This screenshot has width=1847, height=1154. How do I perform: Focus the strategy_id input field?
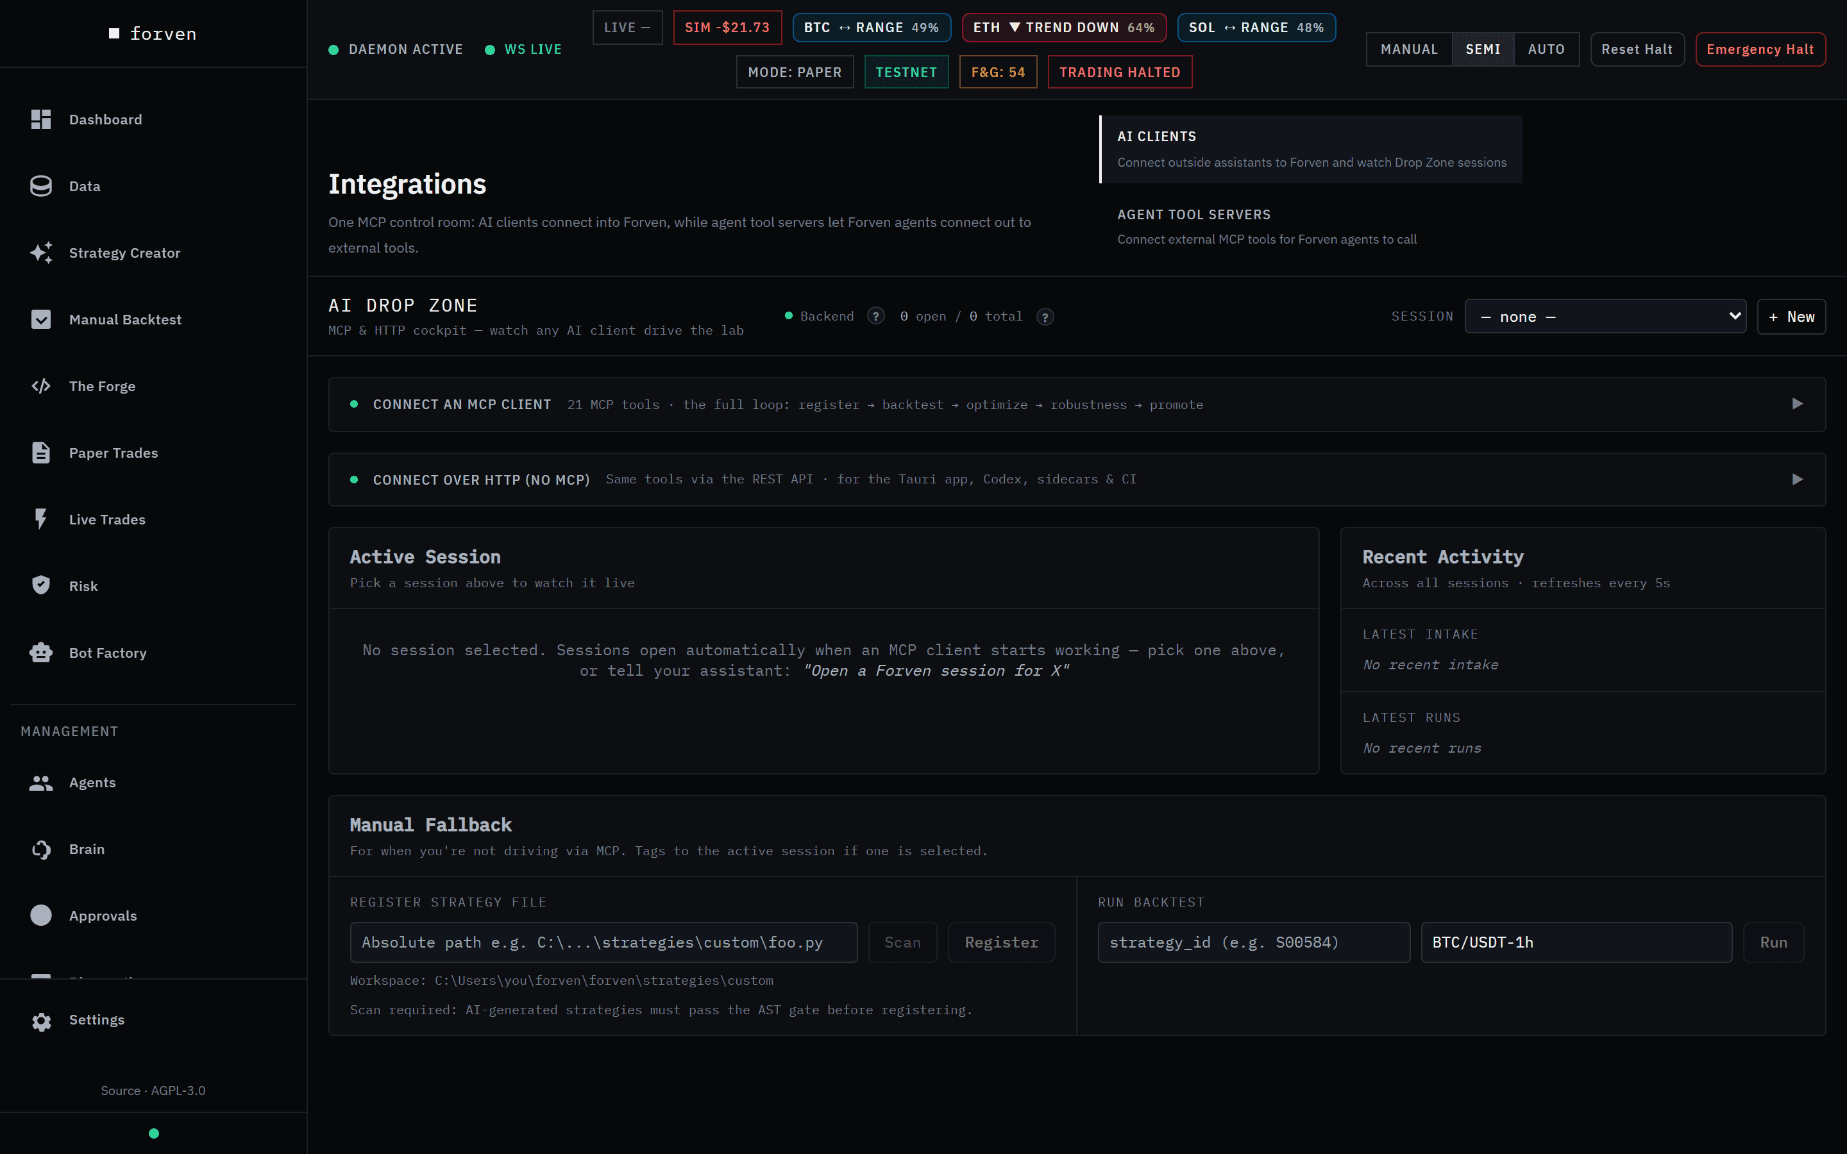1254,942
